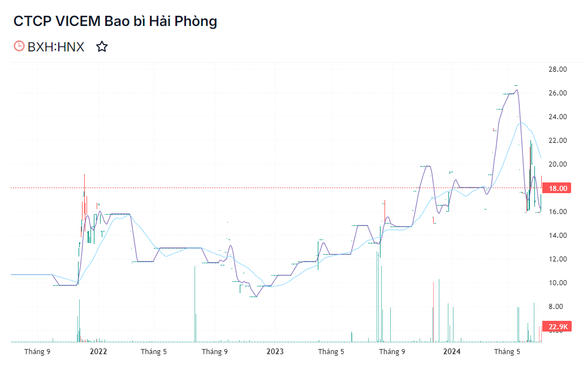The width and height of the screenshot is (583, 366).
Task: Select the 26.00 price axis label
Action: coord(558,93)
